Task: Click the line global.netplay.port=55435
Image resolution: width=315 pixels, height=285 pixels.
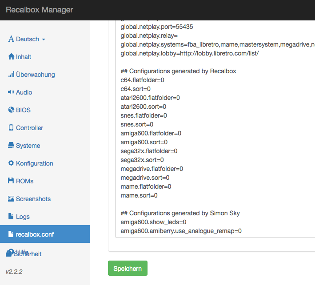Action: click(157, 27)
